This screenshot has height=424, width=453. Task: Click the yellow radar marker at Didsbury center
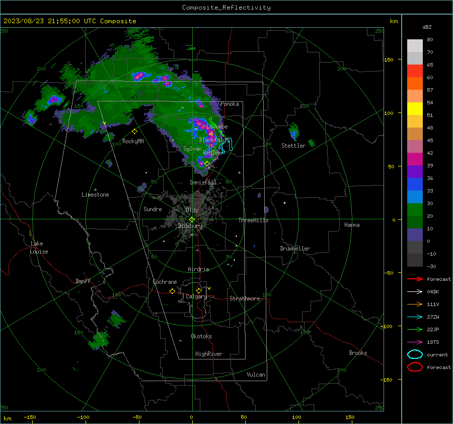pyautogui.click(x=192, y=220)
